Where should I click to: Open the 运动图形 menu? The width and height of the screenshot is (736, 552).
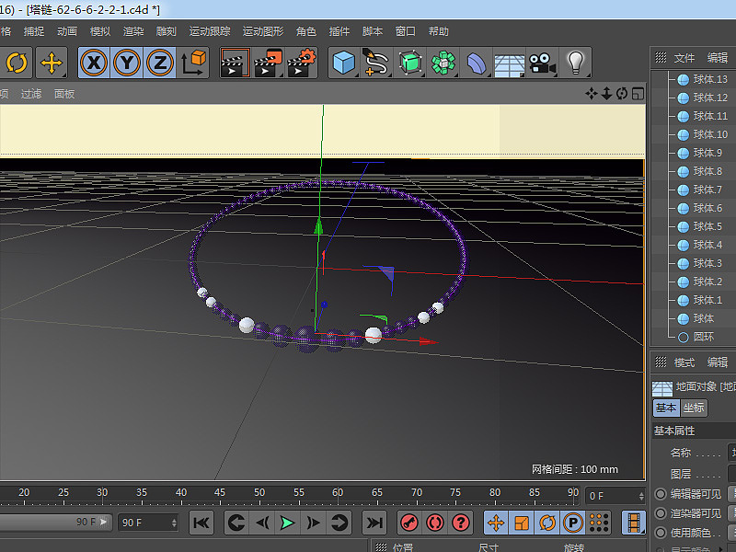[x=263, y=31]
